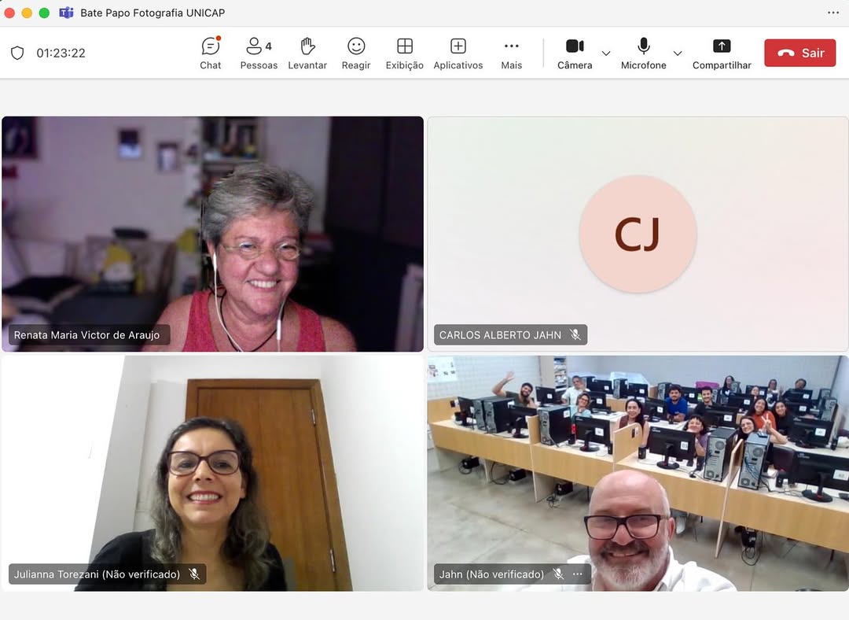
Task: Close the Teams meeting window
Action: tap(9, 13)
